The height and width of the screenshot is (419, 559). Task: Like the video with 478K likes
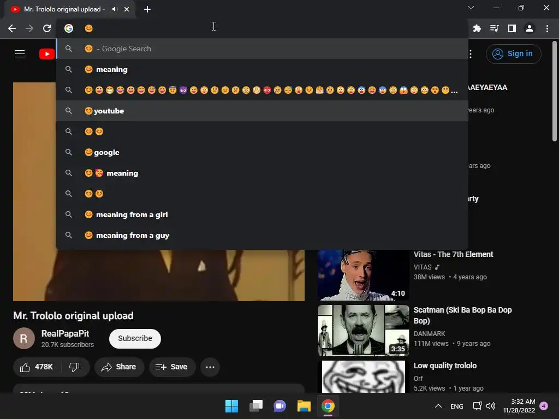coord(37,367)
